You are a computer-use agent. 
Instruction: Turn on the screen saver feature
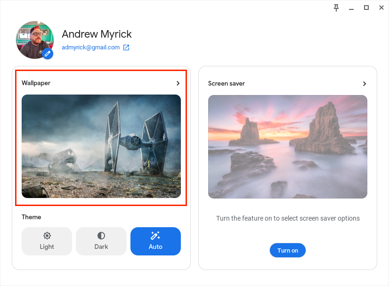point(287,250)
